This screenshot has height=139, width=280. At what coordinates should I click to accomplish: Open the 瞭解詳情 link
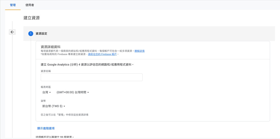coord(139,51)
